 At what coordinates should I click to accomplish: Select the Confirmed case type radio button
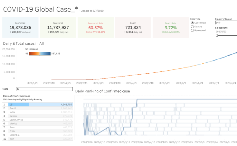click(193, 23)
